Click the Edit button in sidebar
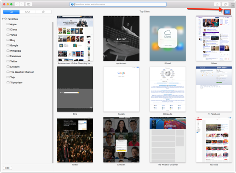This screenshot has height=173, width=236. 7,168
